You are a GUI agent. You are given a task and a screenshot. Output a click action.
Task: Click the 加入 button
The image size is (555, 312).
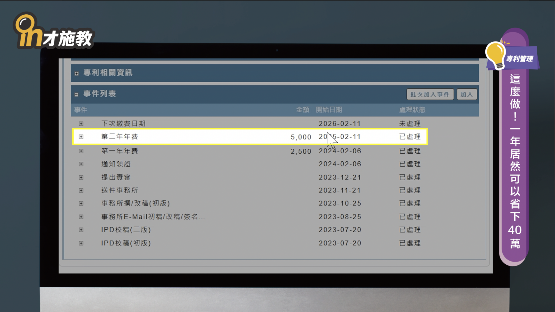[x=467, y=94]
